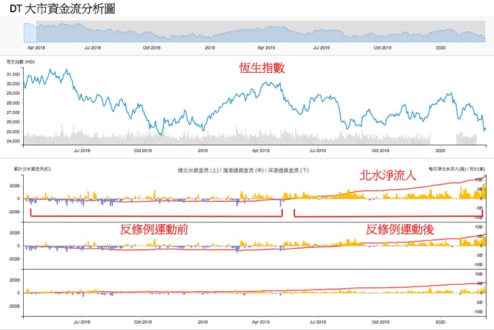Viewport: 494px width, 330px height.
Task: Click the 24,000 y-axis value
Action: pos(13,141)
